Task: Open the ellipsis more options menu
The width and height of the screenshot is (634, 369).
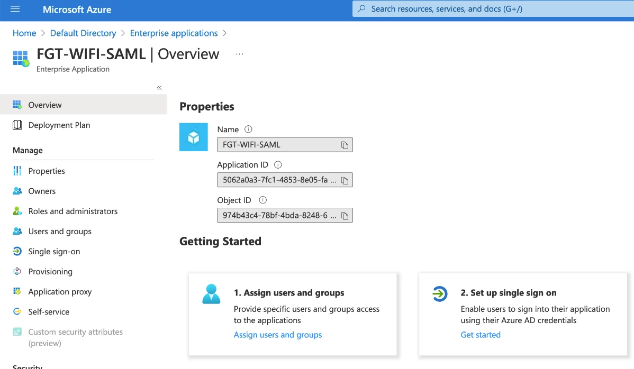Action: (239, 54)
